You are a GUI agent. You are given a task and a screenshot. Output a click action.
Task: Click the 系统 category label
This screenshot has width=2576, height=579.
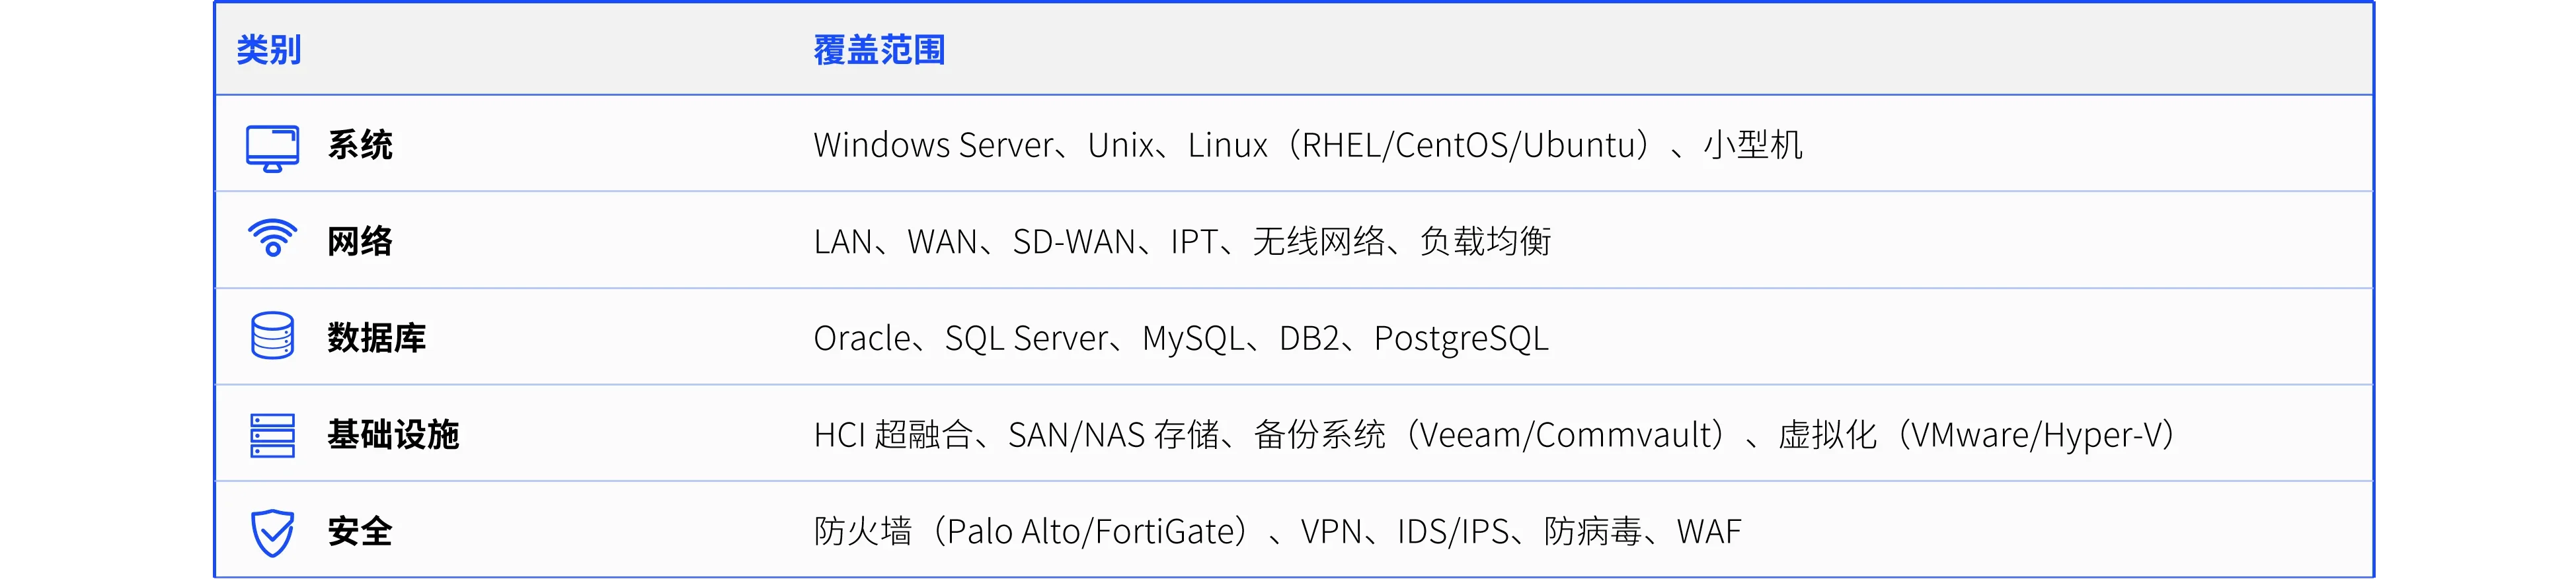(360, 145)
